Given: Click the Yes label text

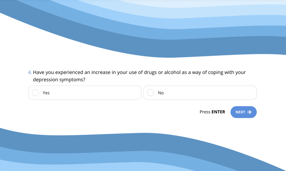Looking at the screenshot, I should tap(46, 93).
